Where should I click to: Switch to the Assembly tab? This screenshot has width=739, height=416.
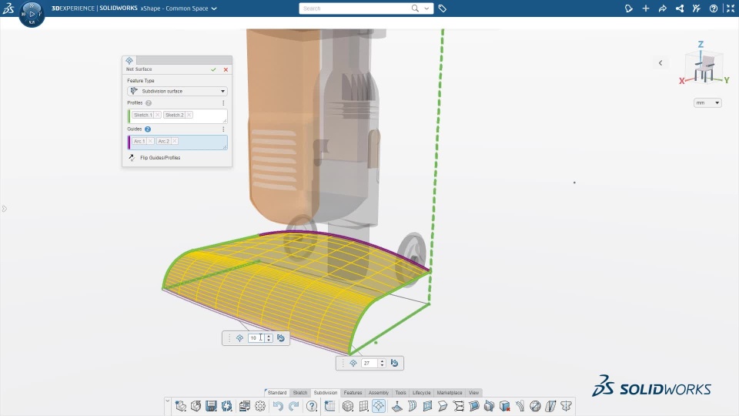click(379, 392)
